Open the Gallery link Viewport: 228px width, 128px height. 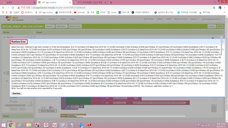[160, 19]
